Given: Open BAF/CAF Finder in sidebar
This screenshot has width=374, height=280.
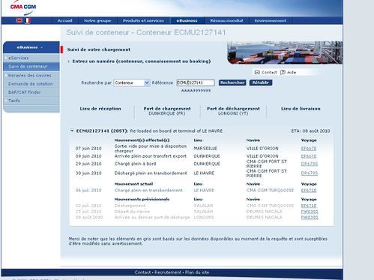Looking at the screenshot, I should [x=25, y=92].
